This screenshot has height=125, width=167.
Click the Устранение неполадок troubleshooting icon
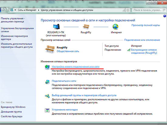coord(47,110)
